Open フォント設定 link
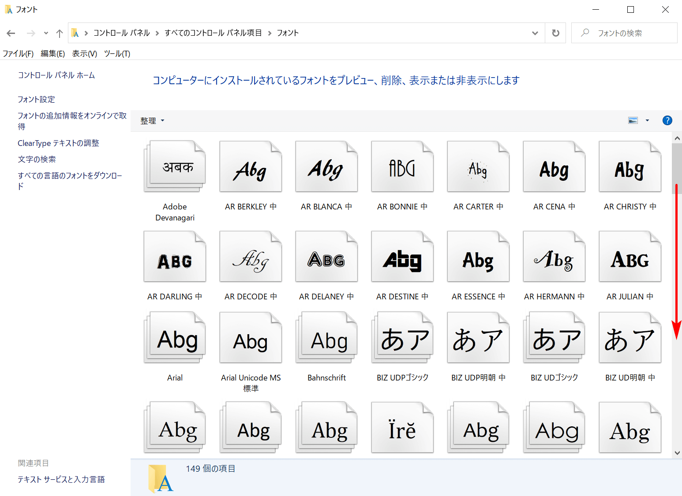Image resolution: width=682 pixels, height=496 pixels. click(x=36, y=100)
